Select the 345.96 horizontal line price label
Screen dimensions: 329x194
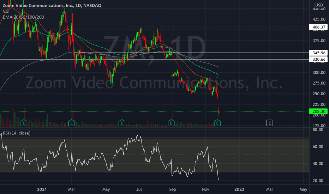coord(318,53)
